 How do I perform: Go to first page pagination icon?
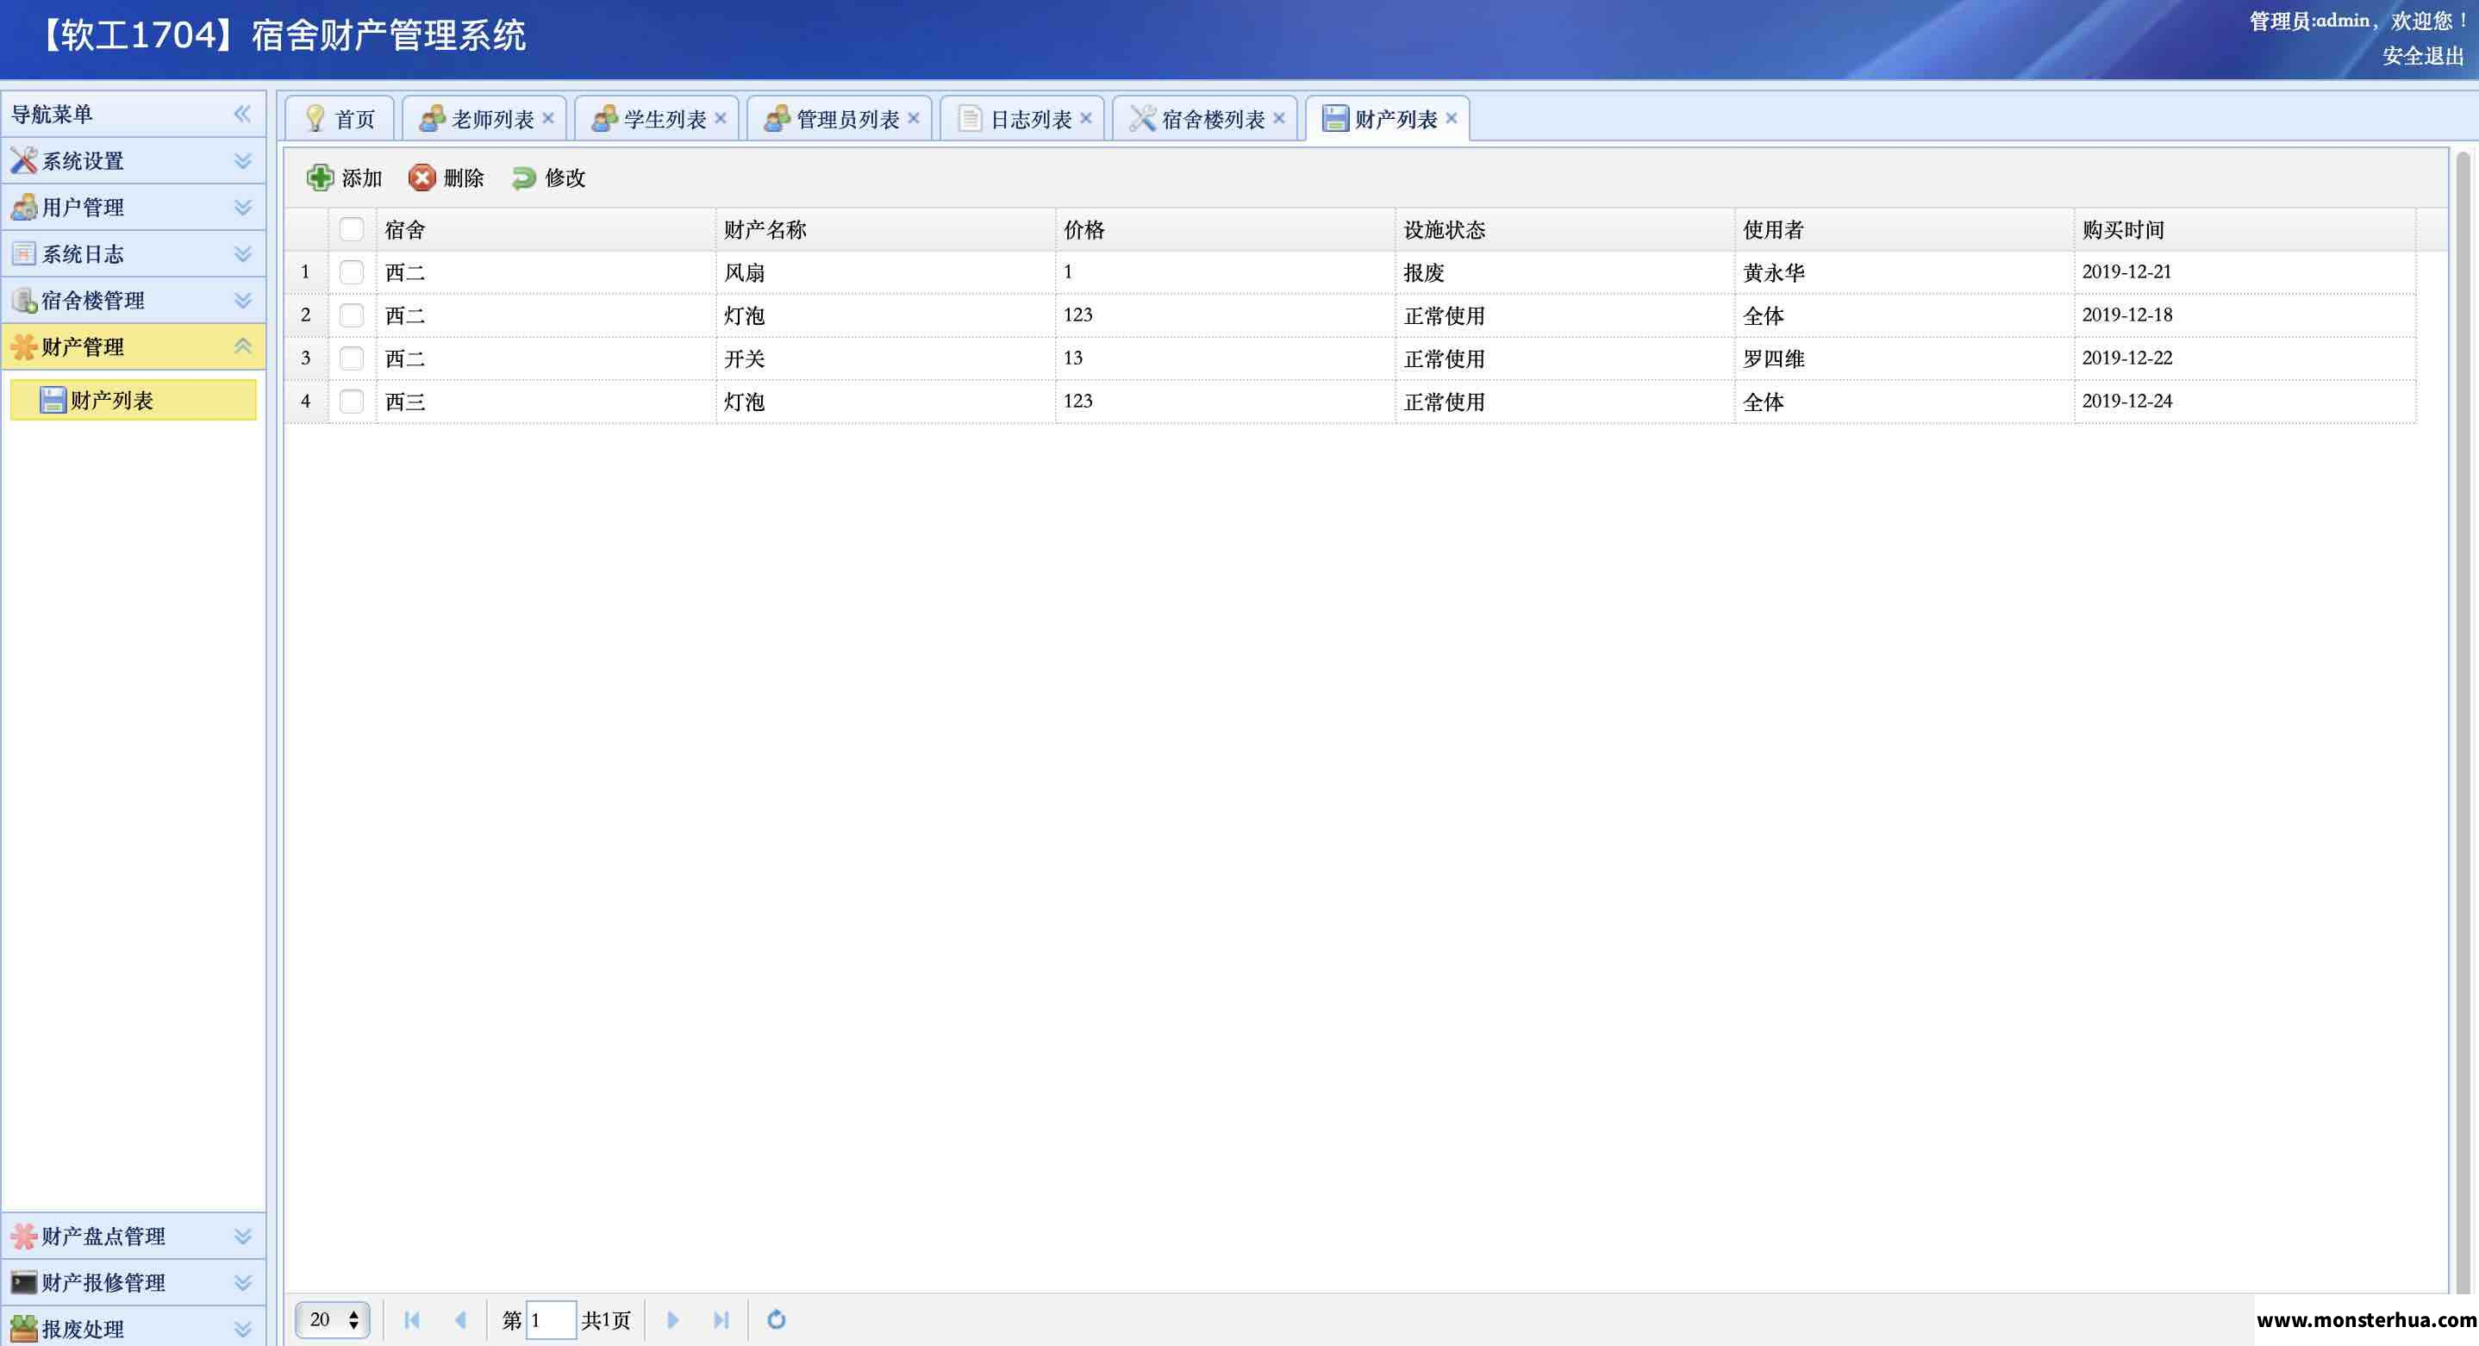point(412,1319)
